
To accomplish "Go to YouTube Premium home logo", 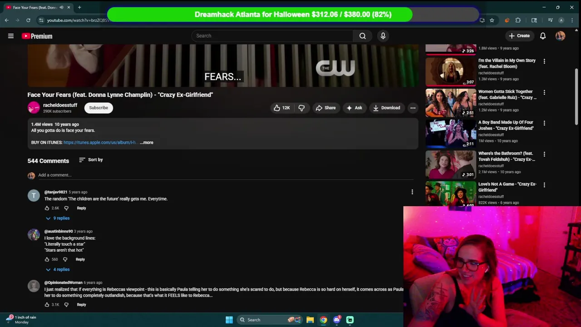I will click(37, 36).
